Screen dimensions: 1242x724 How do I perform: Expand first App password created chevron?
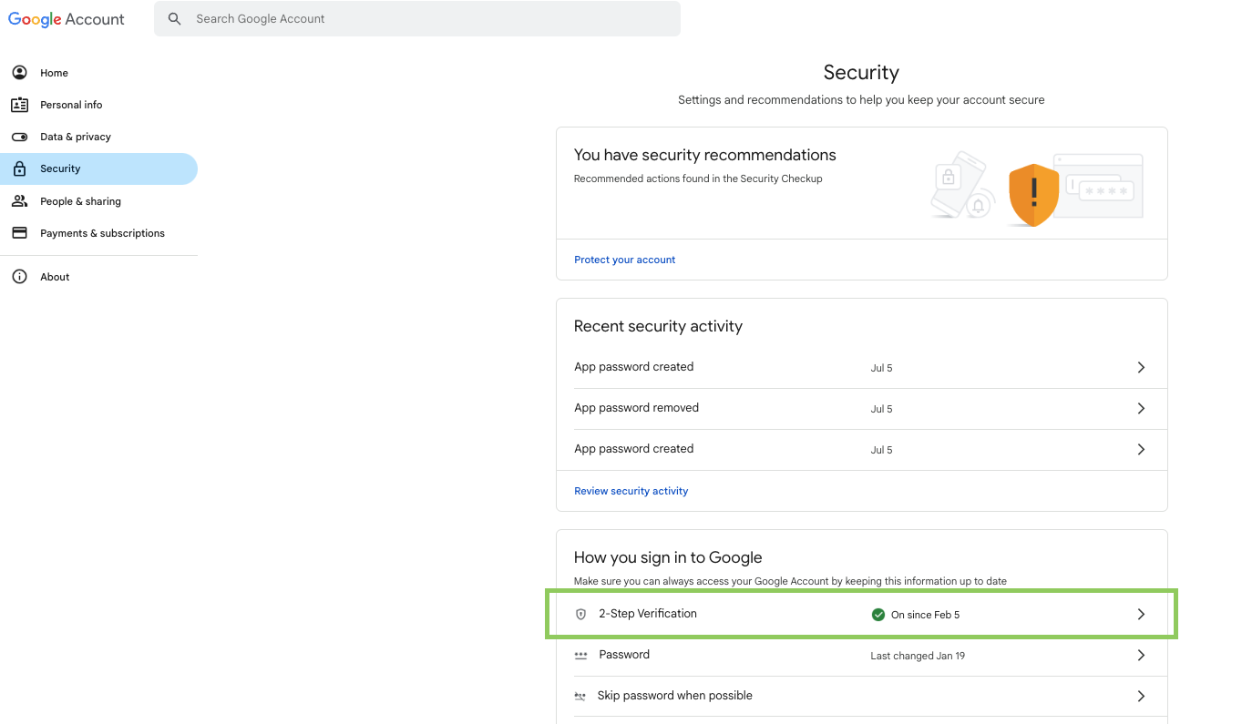1141,368
